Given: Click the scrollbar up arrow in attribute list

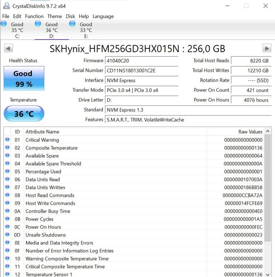Looking at the screenshot, I should click(x=267, y=131).
